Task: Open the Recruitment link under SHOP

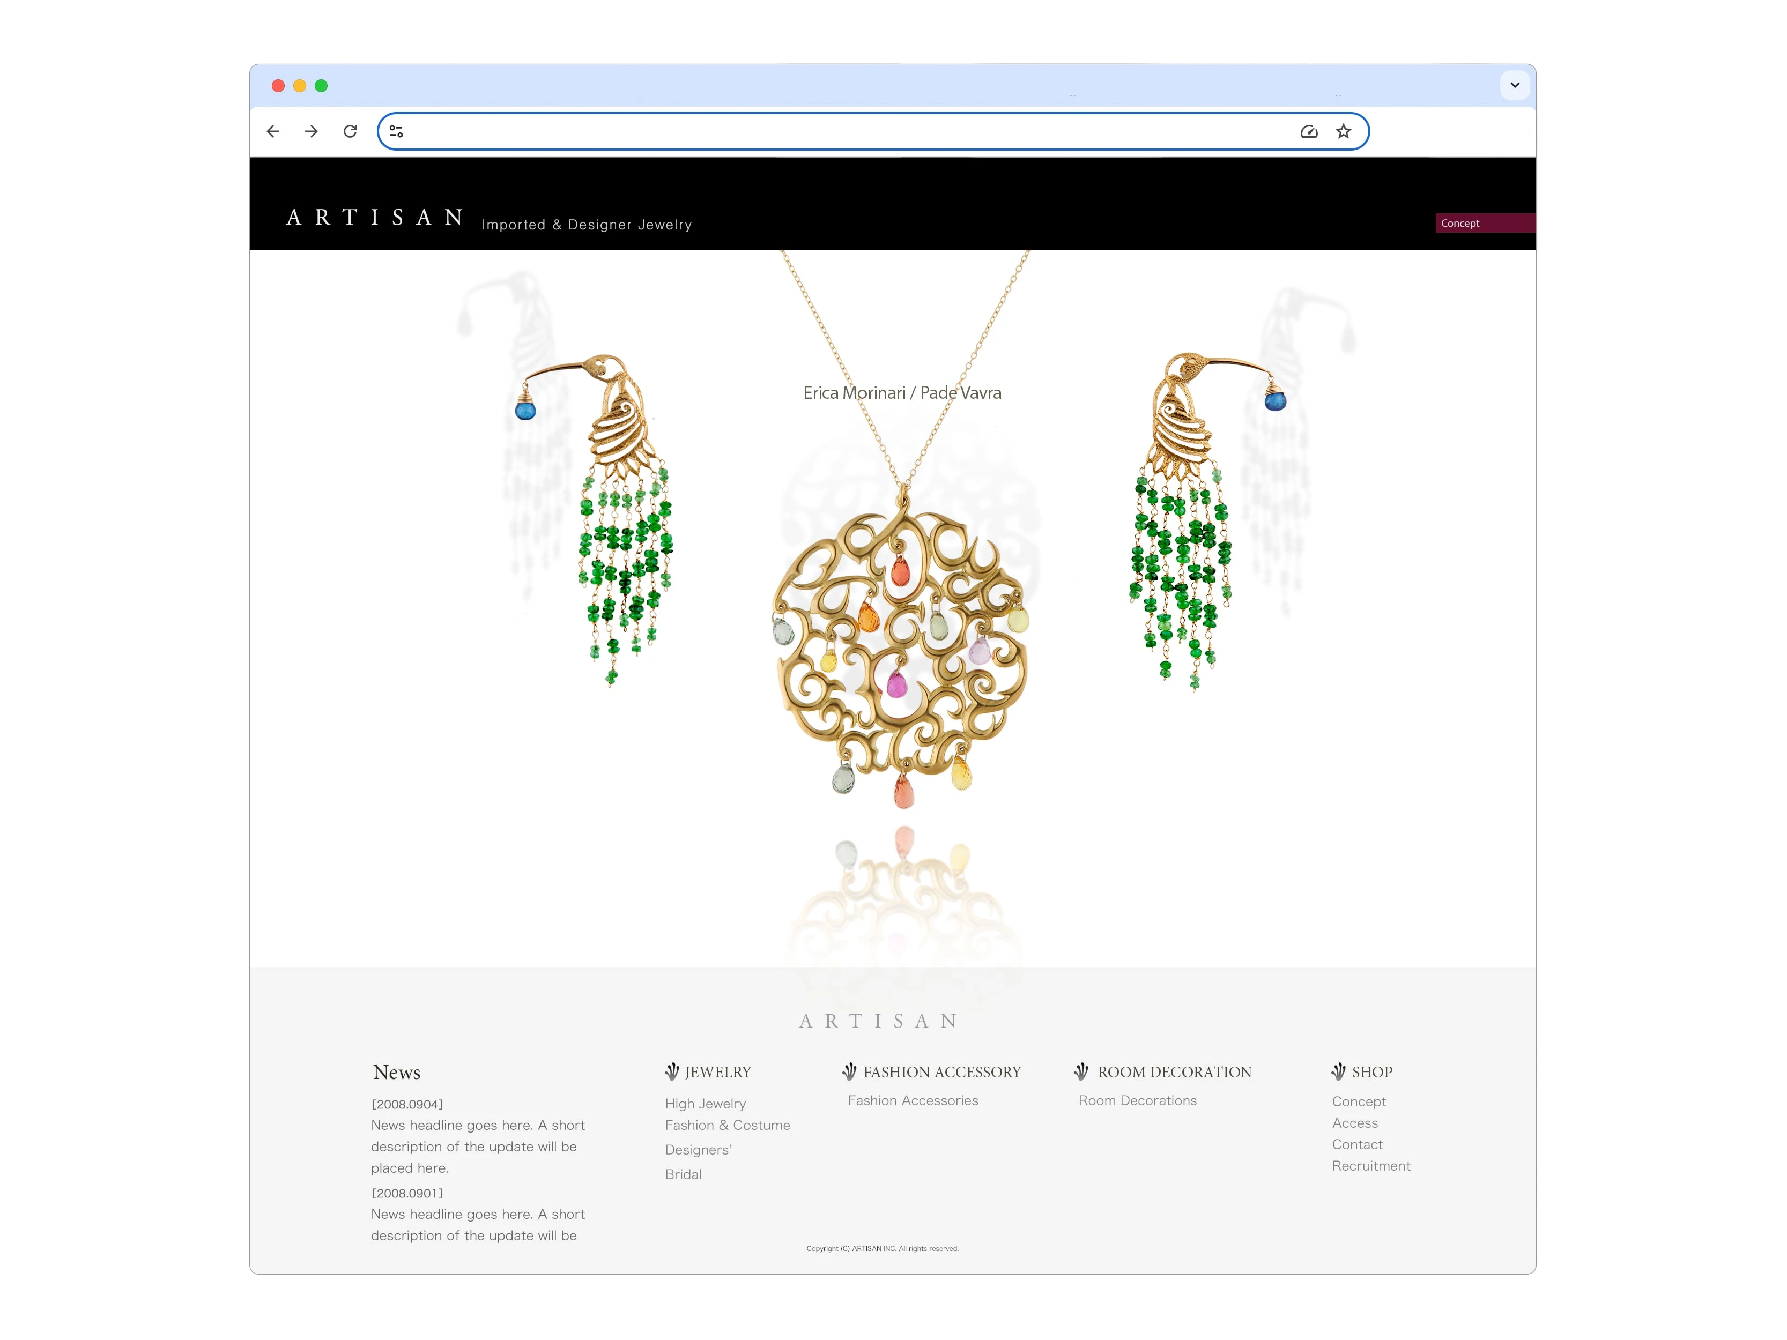Action: coord(1371,1166)
